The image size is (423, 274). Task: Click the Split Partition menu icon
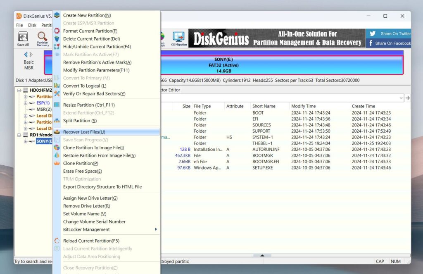56,120
